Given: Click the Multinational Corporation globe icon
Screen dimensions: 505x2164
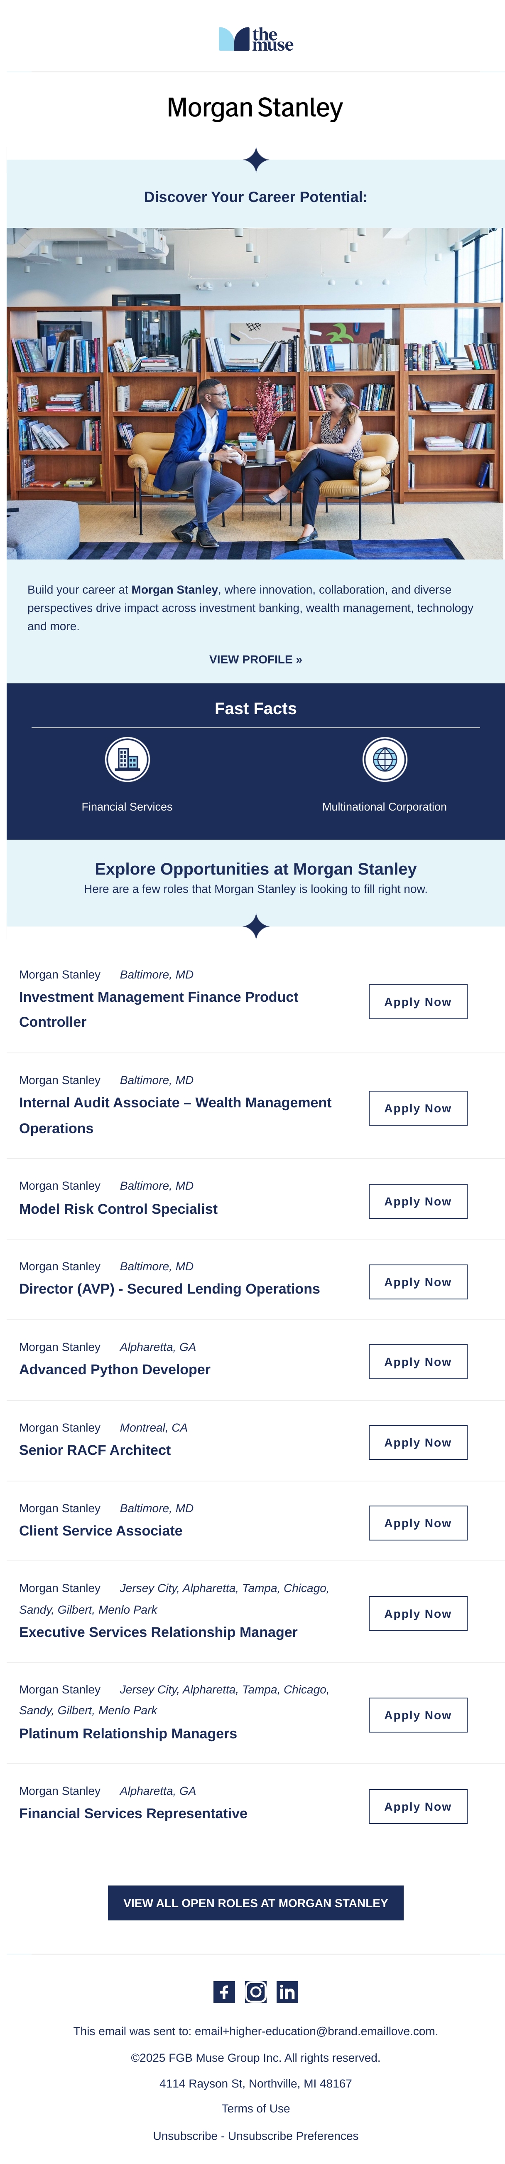Looking at the screenshot, I should pyautogui.click(x=384, y=759).
